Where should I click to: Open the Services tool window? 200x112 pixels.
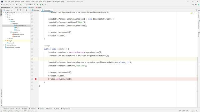pyautogui.click(x=49, y=109)
